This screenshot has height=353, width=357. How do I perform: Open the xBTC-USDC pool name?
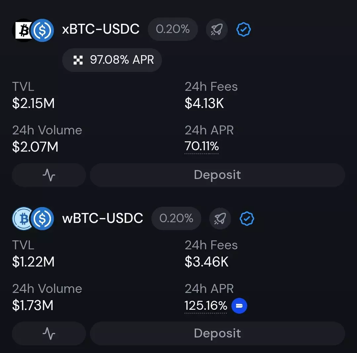point(101,30)
